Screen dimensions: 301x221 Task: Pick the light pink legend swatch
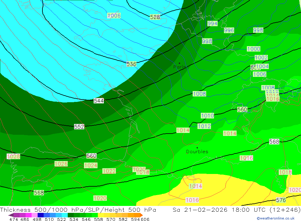pyautogui.click(x=35, y=215)
